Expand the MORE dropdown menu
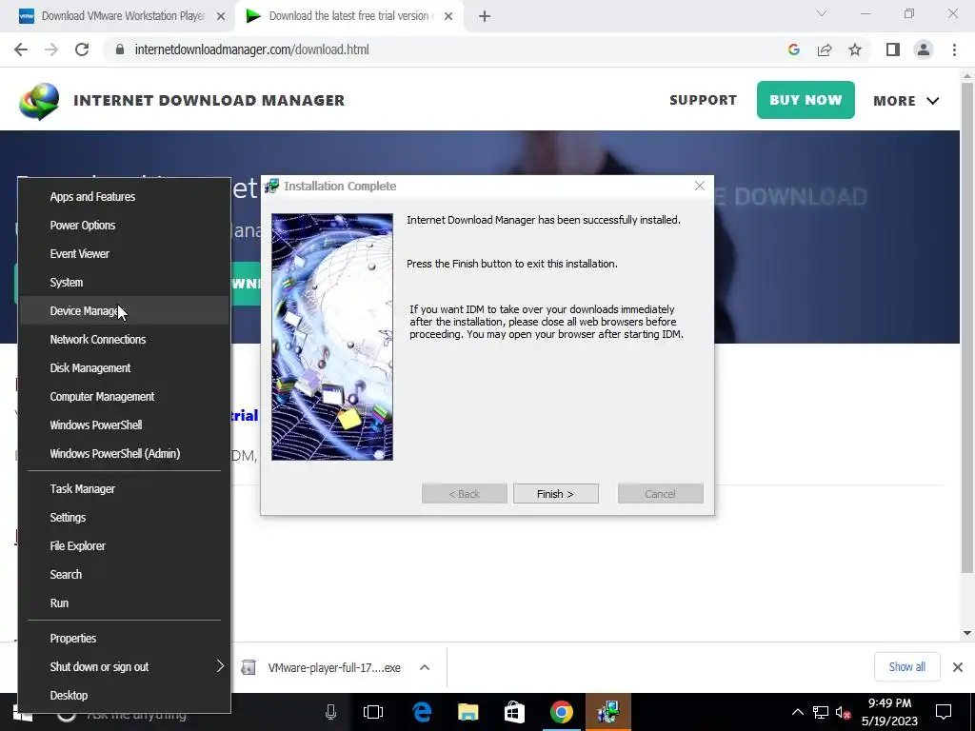This screenshot has height=731, width=975. [906, 101]
